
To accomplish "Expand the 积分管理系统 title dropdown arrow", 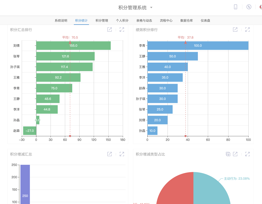I will pyautogui.click(x=151, y=8).
